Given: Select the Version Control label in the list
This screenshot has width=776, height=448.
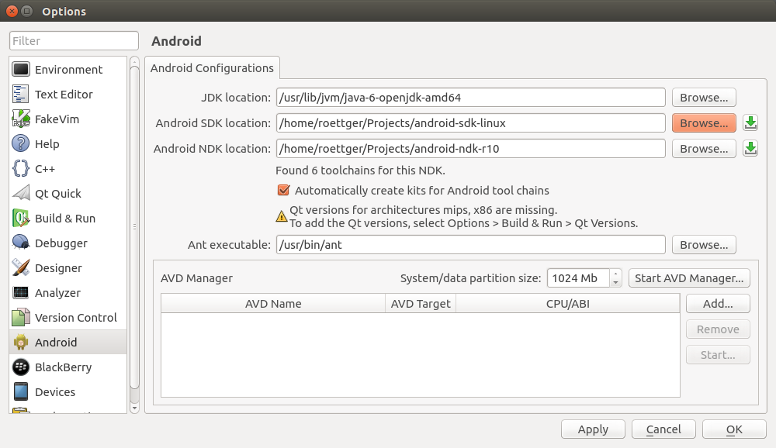Looking at the screenshot, I should pyautogui.click(x=76, y=318).
